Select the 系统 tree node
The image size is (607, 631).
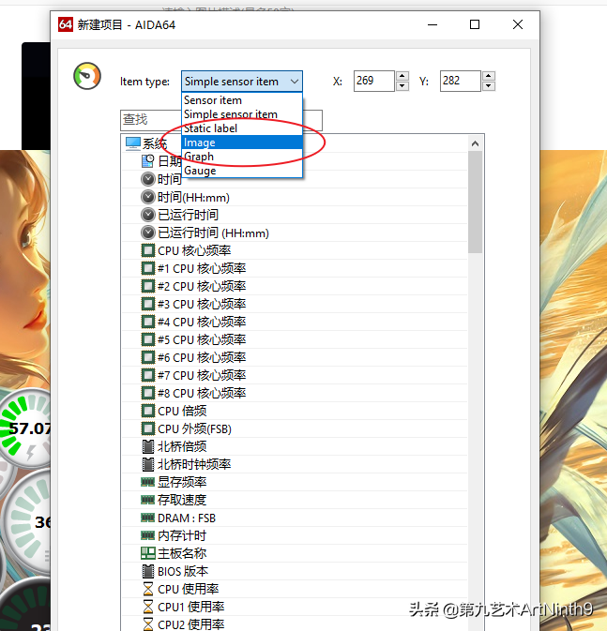[155, 143]
